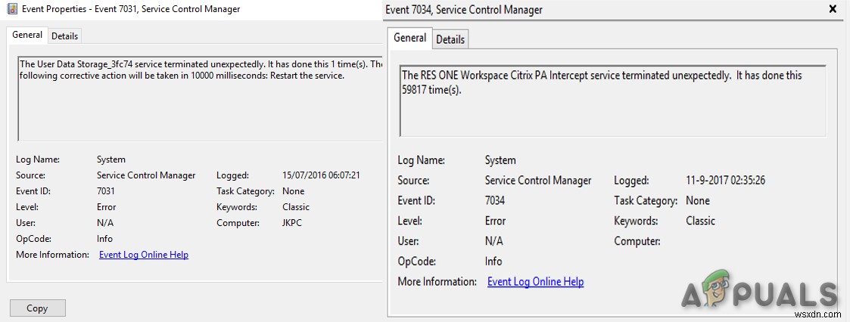Select the General tab in Event 7034 window
850x322 pixels.
pyautogui.click(x=410, y=38)
